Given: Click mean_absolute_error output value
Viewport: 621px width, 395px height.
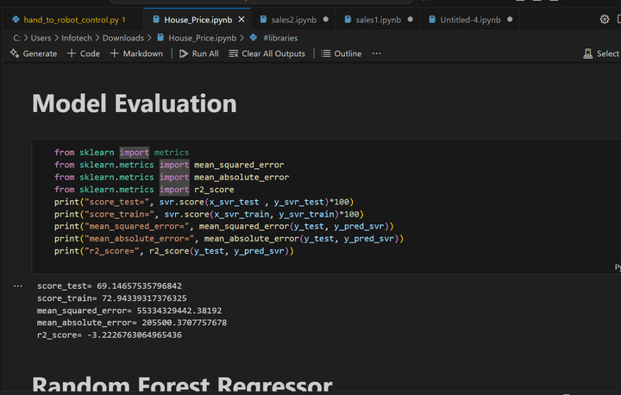Looking at the screenshot, I should pos(185,323).
